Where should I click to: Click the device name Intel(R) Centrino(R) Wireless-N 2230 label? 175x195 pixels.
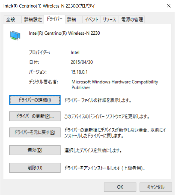pyautogui.click(x=64, y=33)
